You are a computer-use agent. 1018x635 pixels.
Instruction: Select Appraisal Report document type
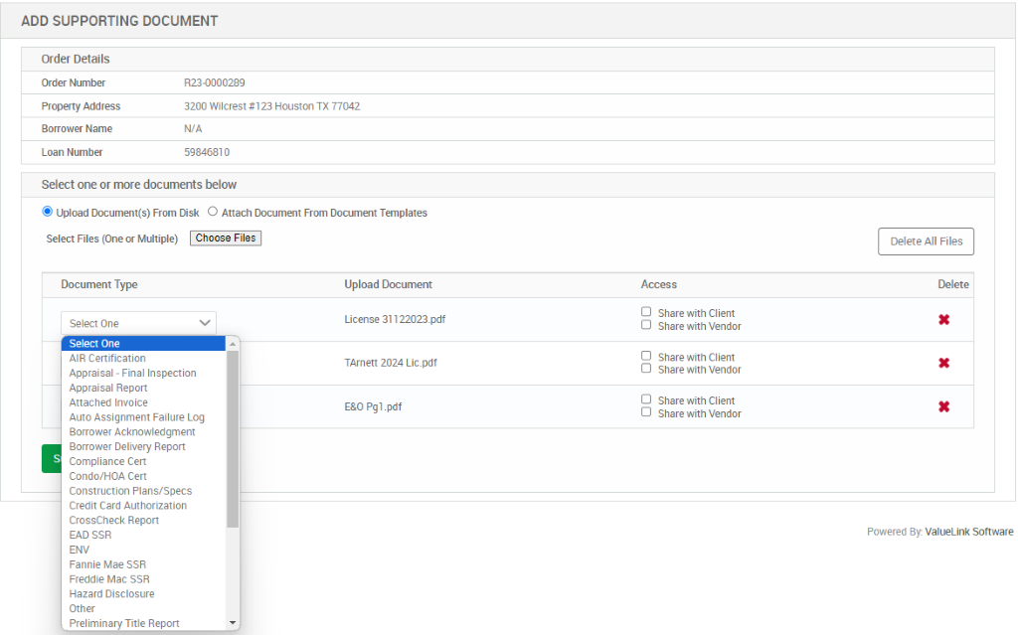(143, 388)
